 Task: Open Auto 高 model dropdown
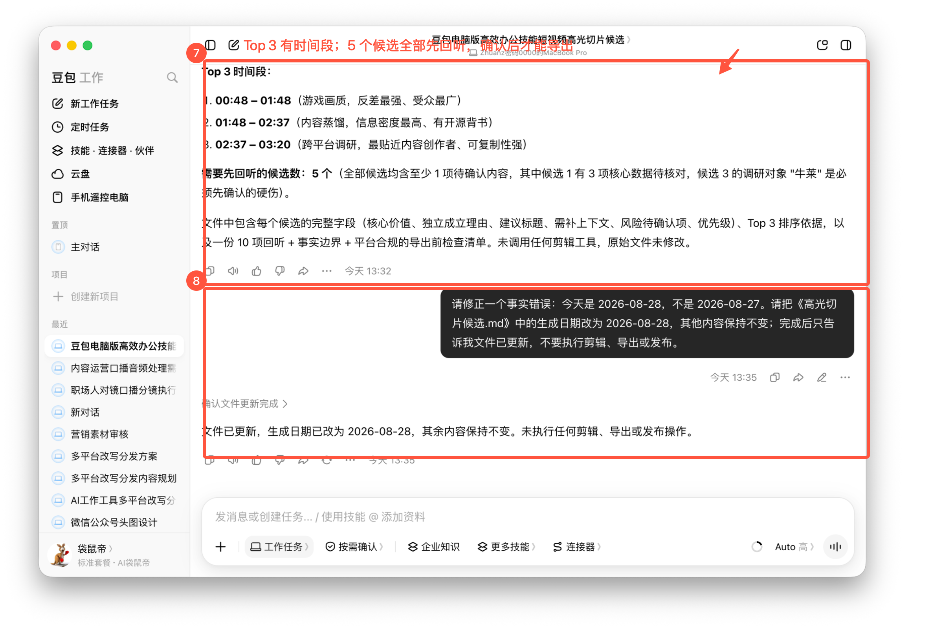[x=794, y=547]
